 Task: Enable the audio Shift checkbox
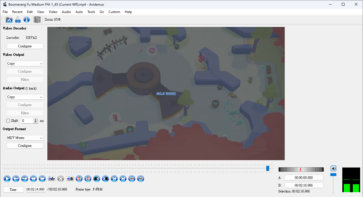8,121
